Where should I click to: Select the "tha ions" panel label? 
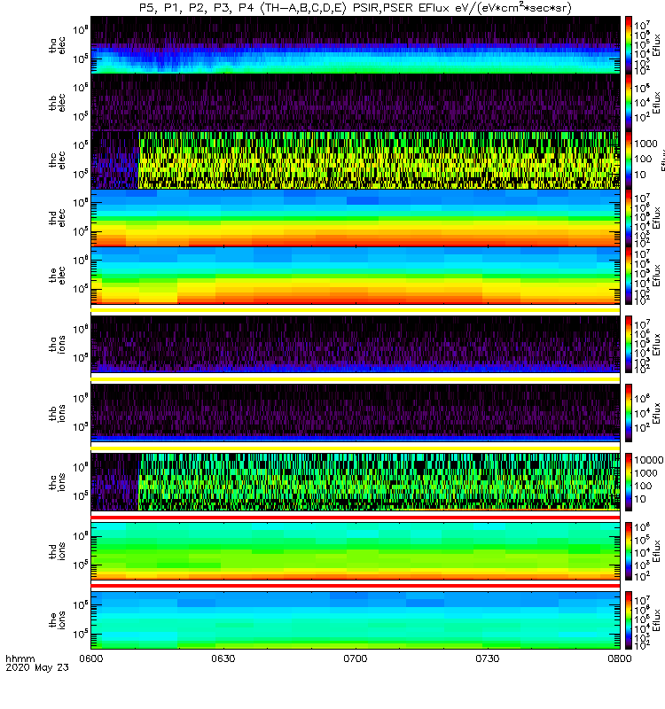coord(57,344)
